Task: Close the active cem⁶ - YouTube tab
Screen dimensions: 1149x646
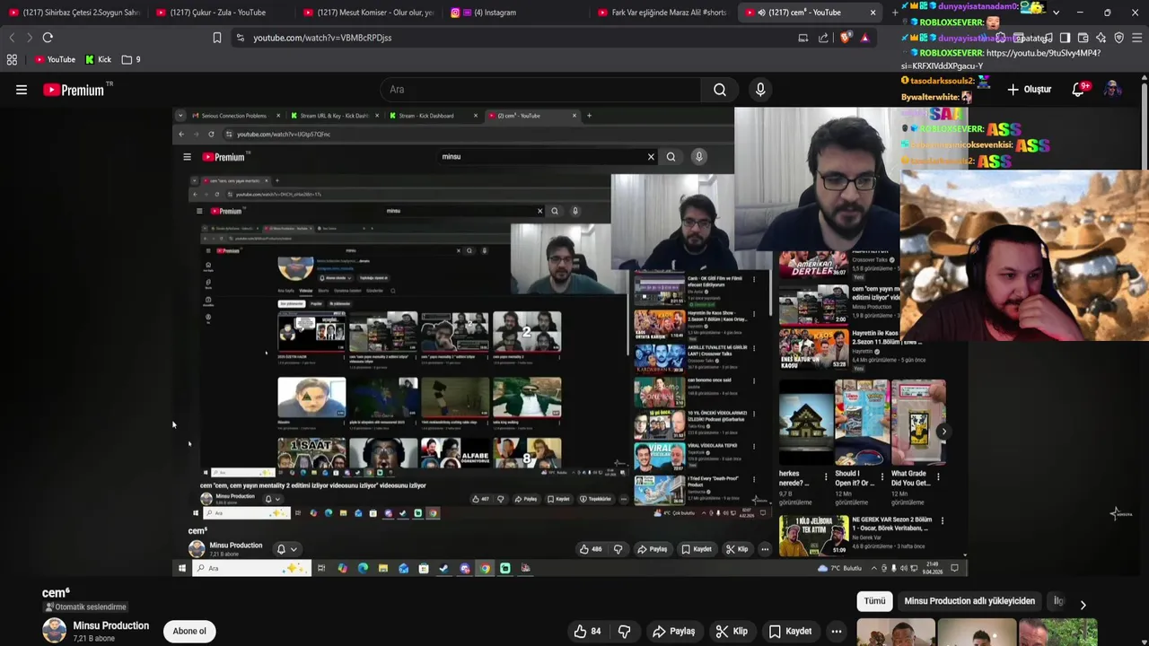Action: 873,13
